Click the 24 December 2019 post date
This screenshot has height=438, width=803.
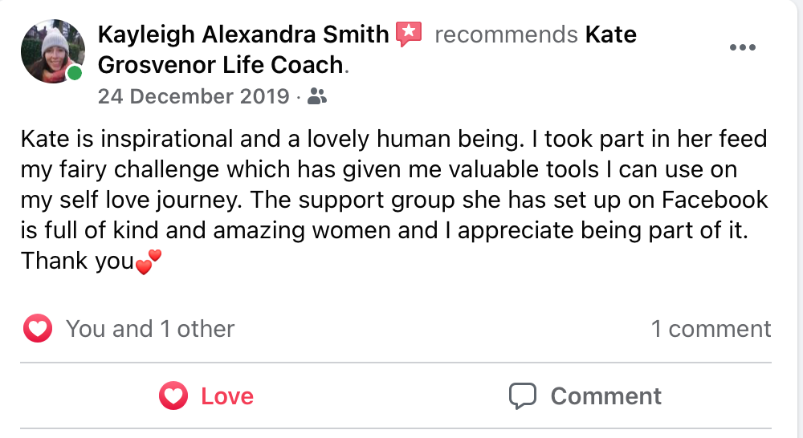[193, 97]
